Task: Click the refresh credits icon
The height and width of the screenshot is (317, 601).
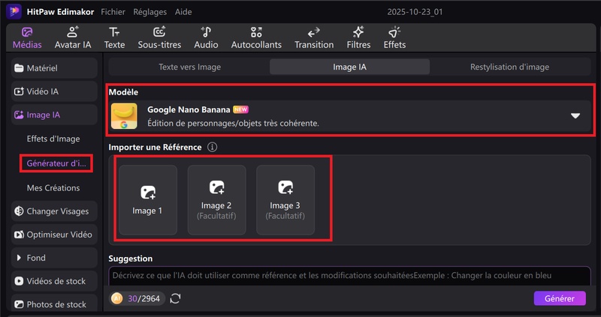Action: pos(176,298)
